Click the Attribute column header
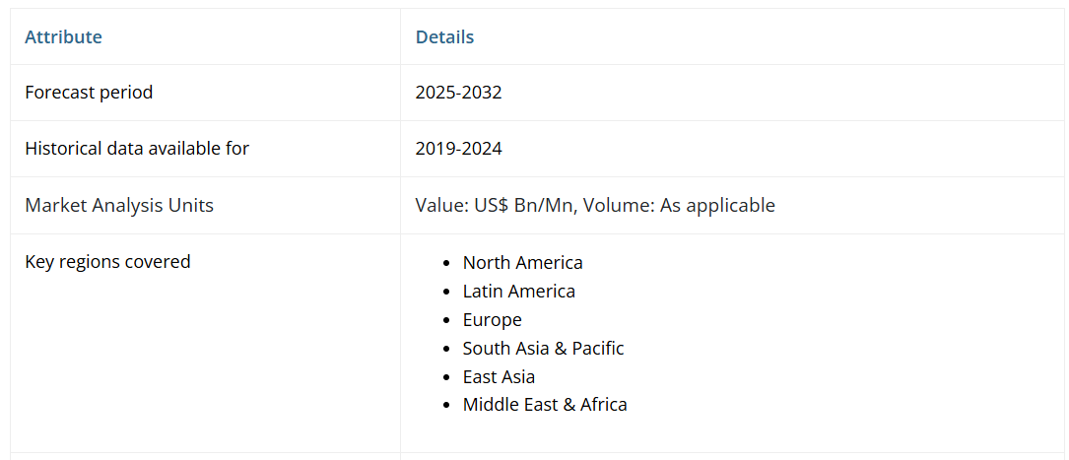Screen dimensions: 1069x460 [x=63, y=37]
